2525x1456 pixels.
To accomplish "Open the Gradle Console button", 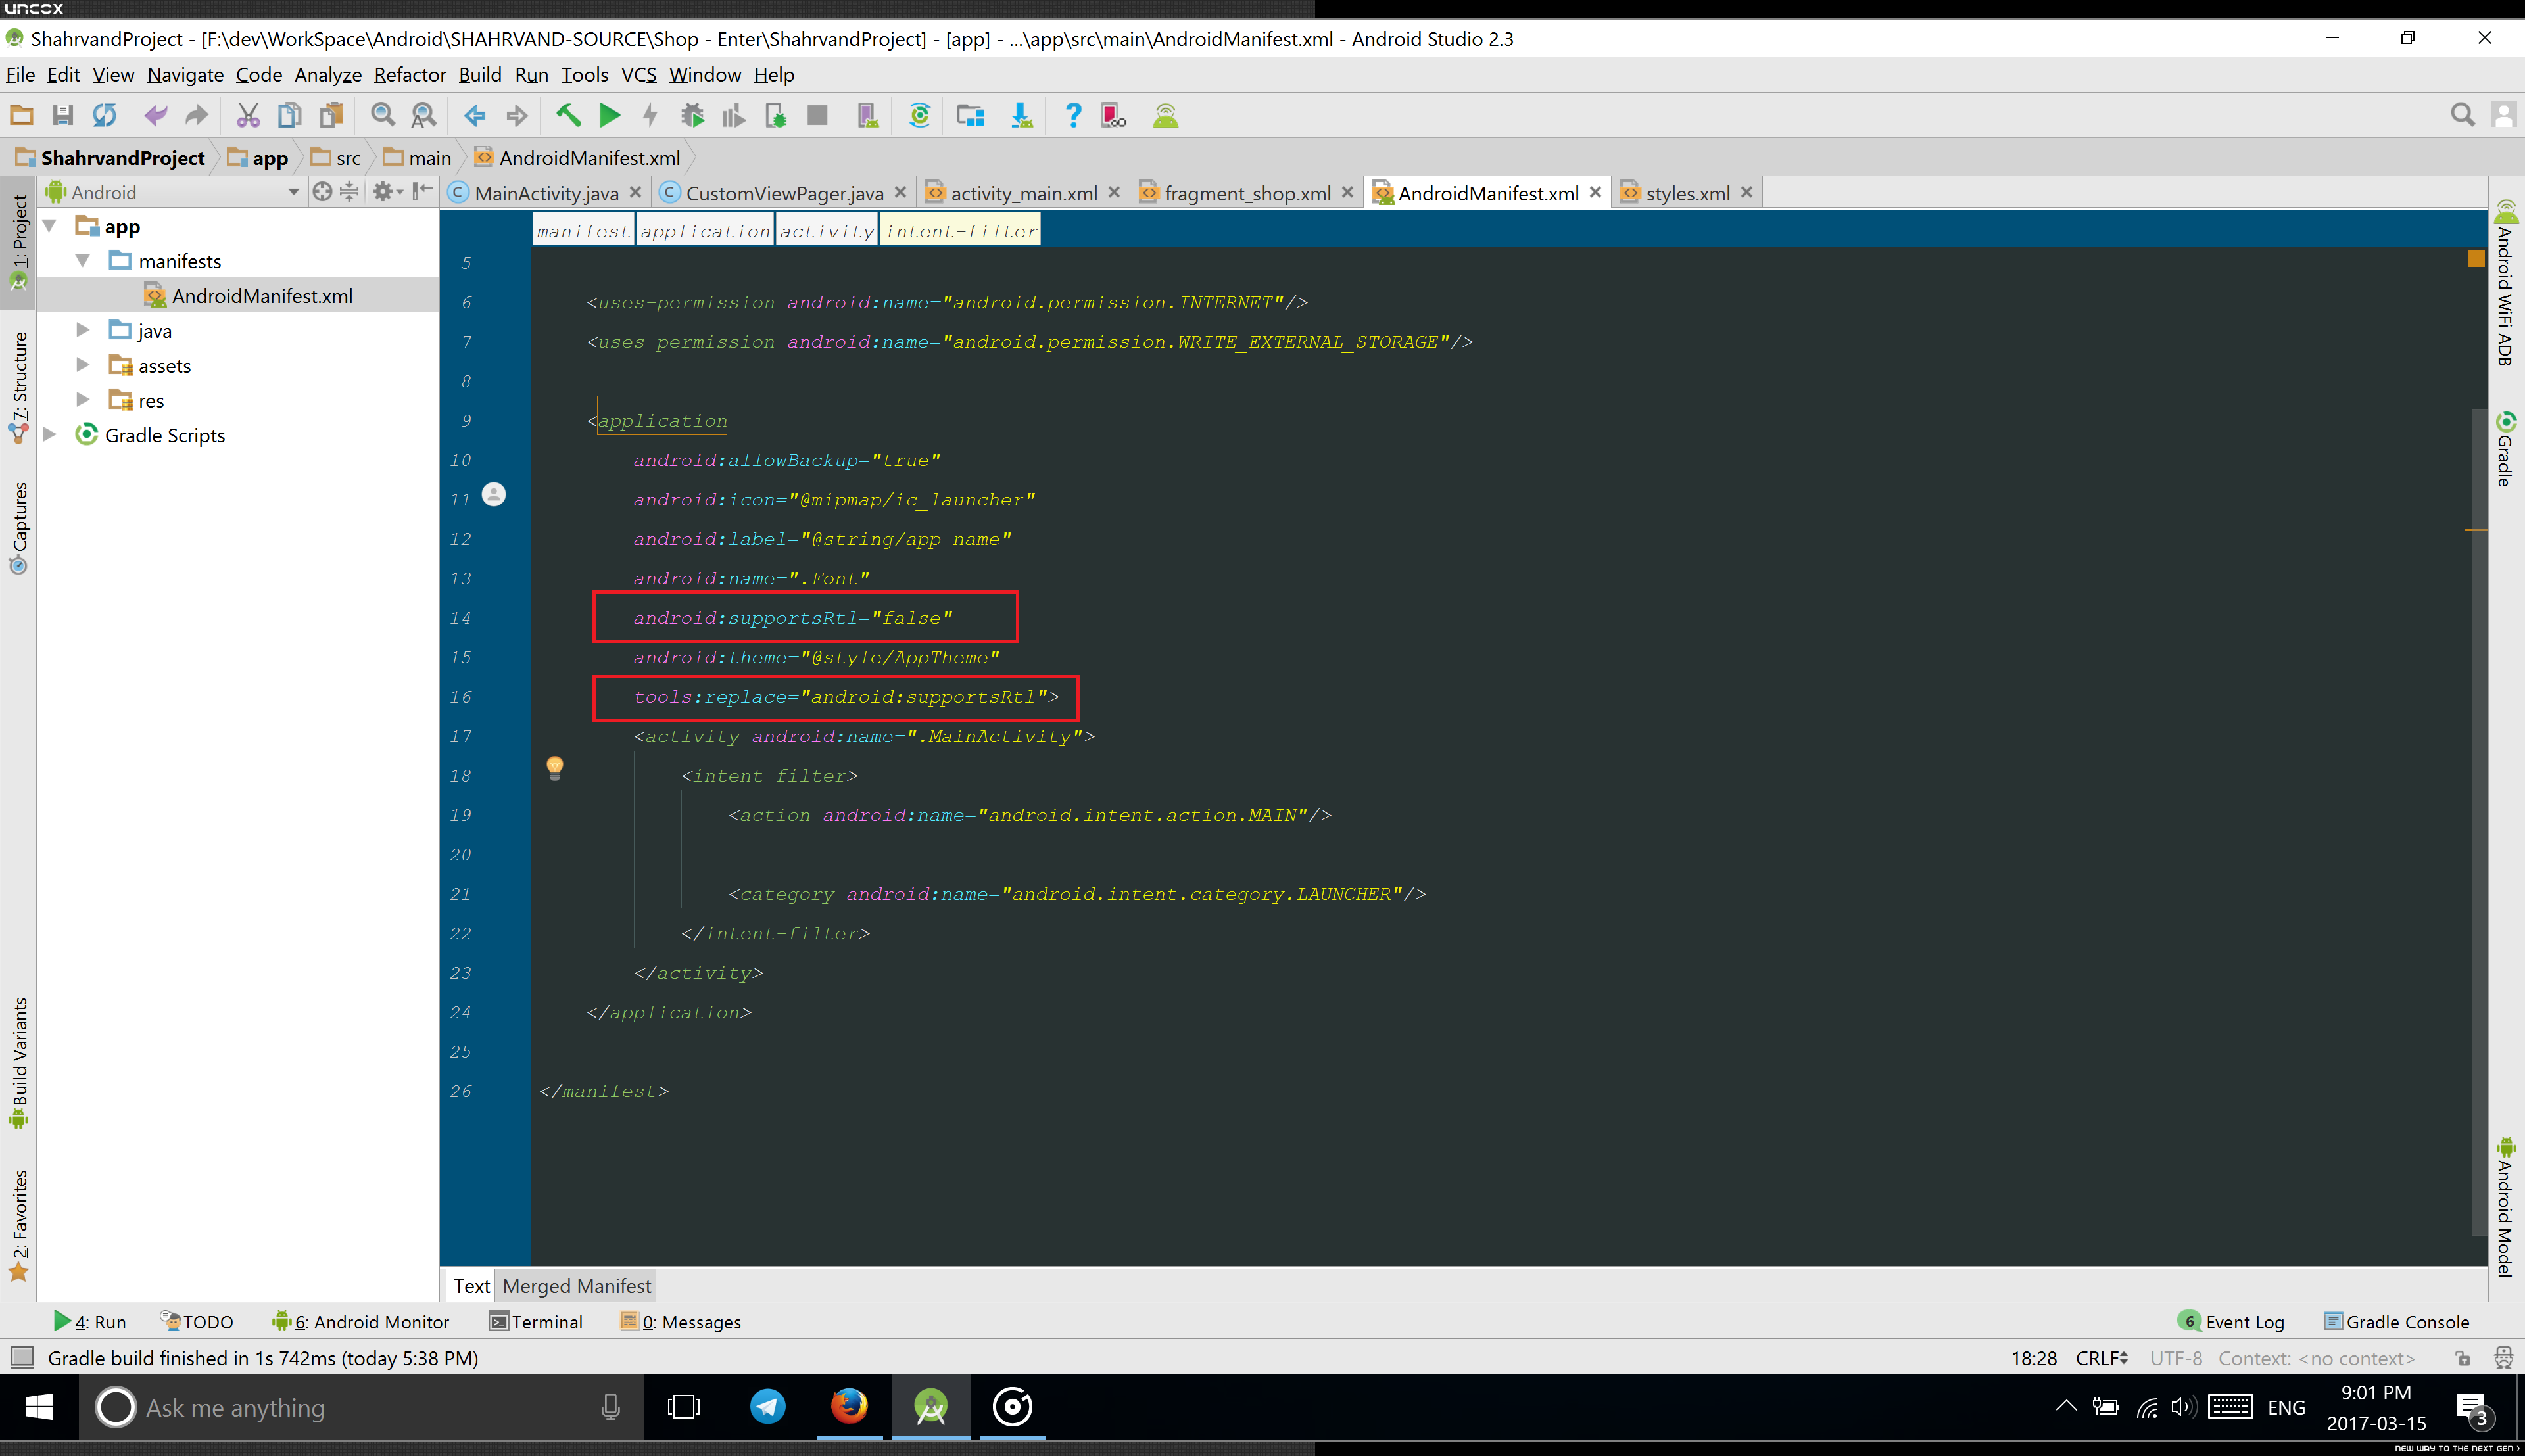I will point(2397,1322).
